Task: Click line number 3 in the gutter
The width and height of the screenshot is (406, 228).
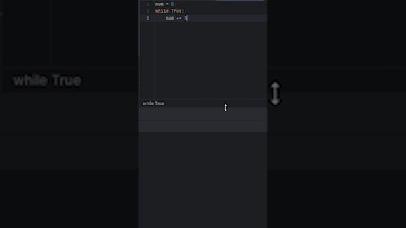Action: pos(148,18)
